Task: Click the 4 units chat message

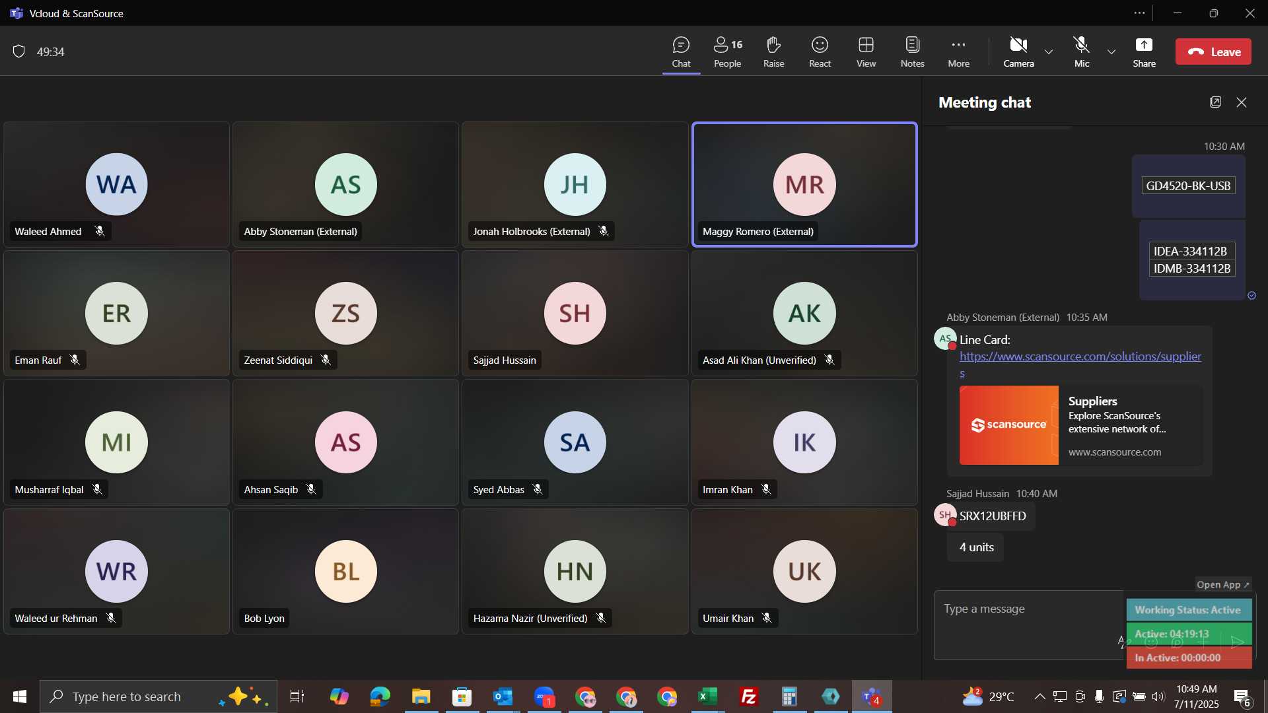Action: 976,547
